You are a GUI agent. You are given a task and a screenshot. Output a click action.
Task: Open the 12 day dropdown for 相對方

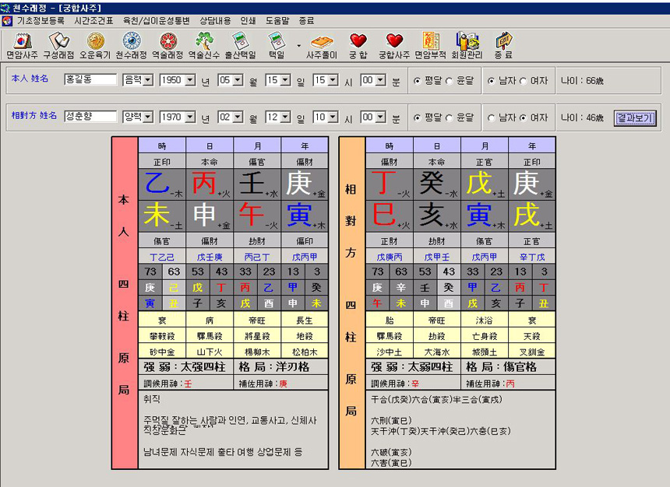(285, 117)
